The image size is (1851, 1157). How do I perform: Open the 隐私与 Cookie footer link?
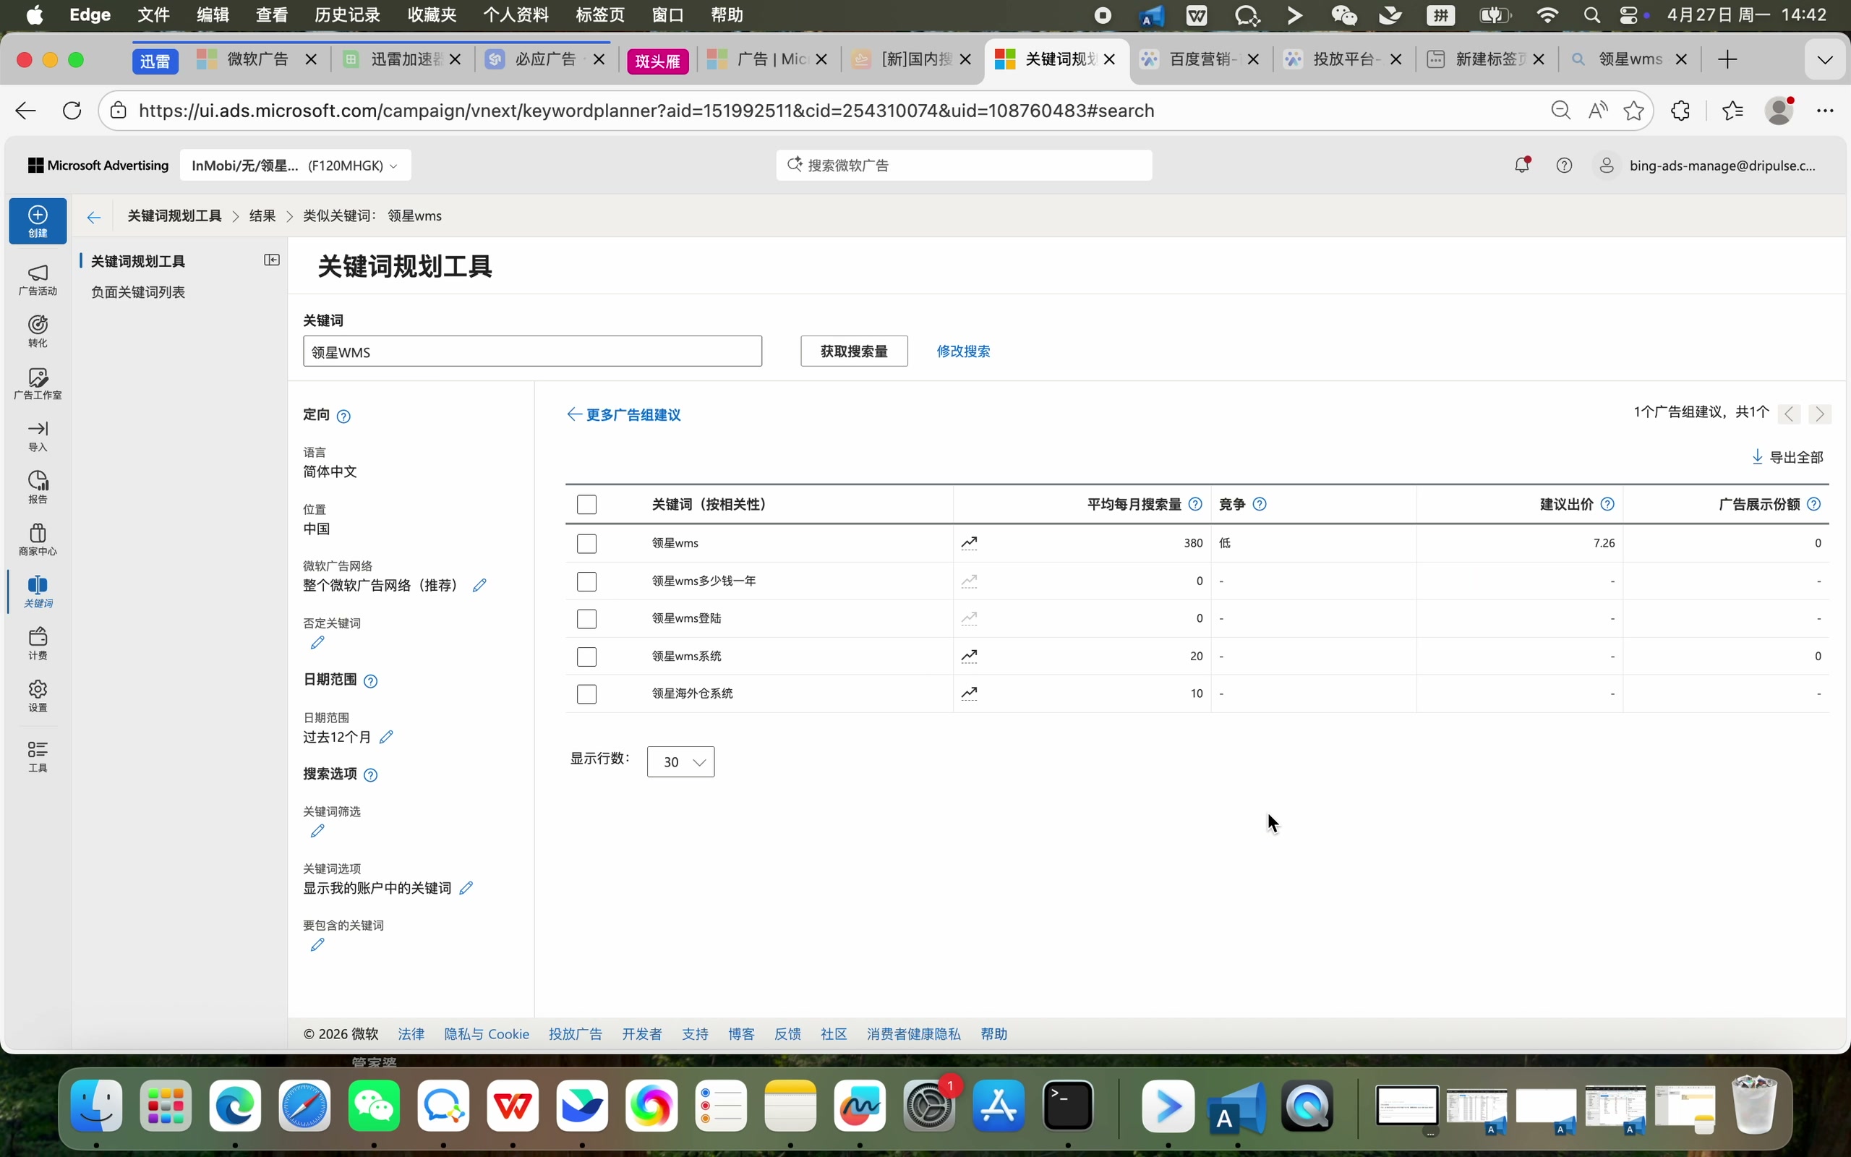click(x=487, y=1035)
